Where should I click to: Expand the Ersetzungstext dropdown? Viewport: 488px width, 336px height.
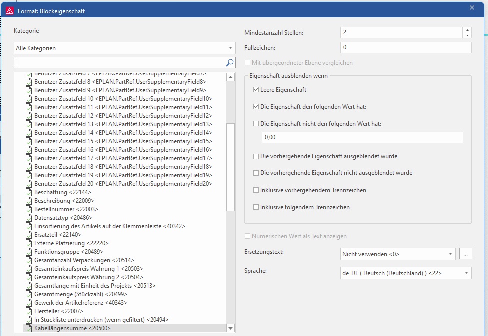click(451, 254)
